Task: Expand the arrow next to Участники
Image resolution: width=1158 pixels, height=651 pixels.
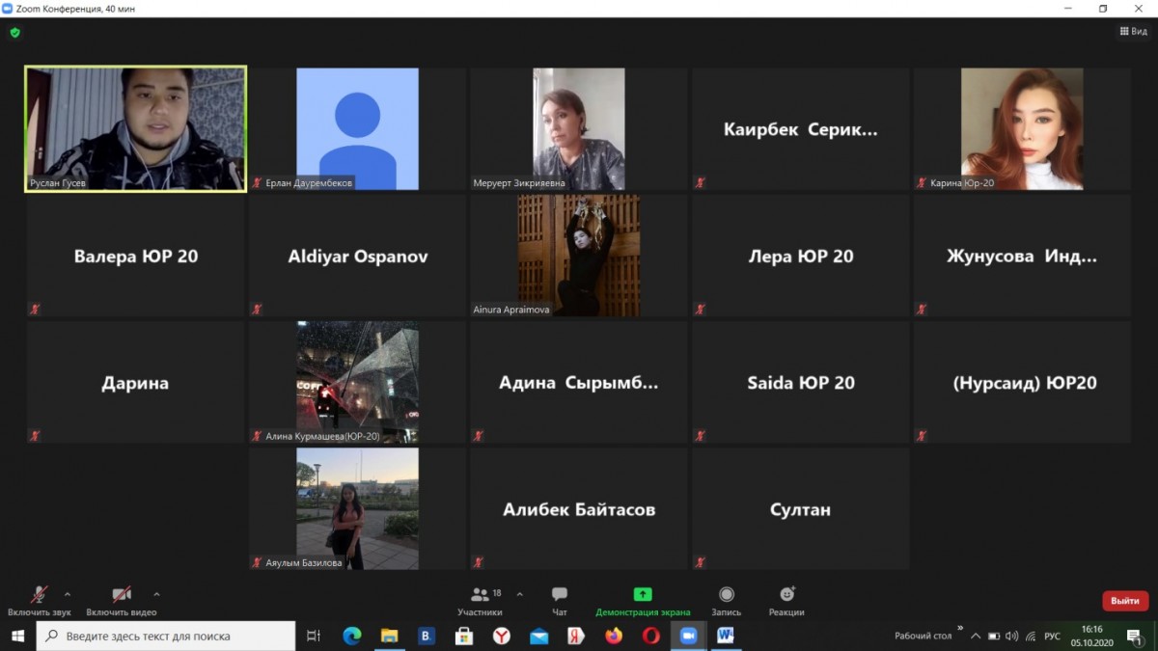Action: (520, 594)
